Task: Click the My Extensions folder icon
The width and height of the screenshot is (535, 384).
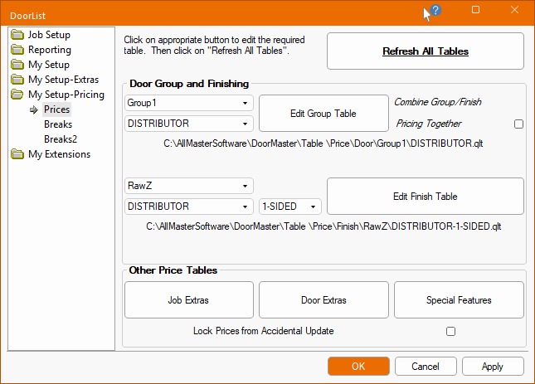Action: click(18, 154)
